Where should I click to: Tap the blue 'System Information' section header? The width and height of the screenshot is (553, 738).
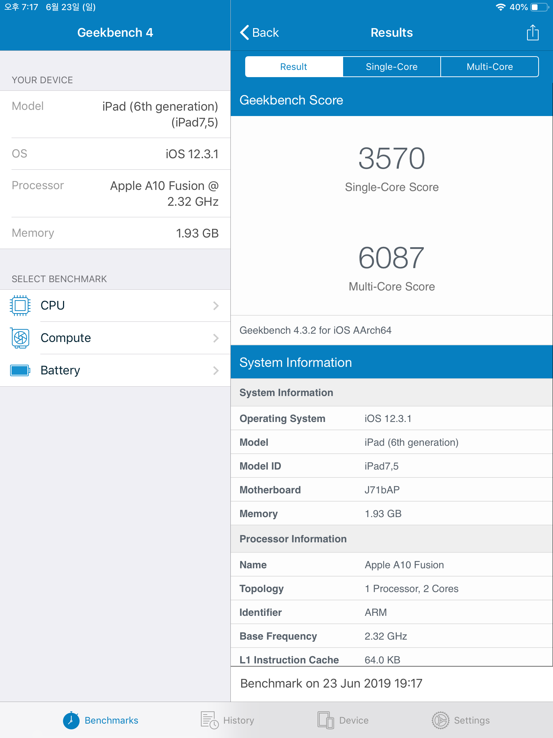point(392,363)
